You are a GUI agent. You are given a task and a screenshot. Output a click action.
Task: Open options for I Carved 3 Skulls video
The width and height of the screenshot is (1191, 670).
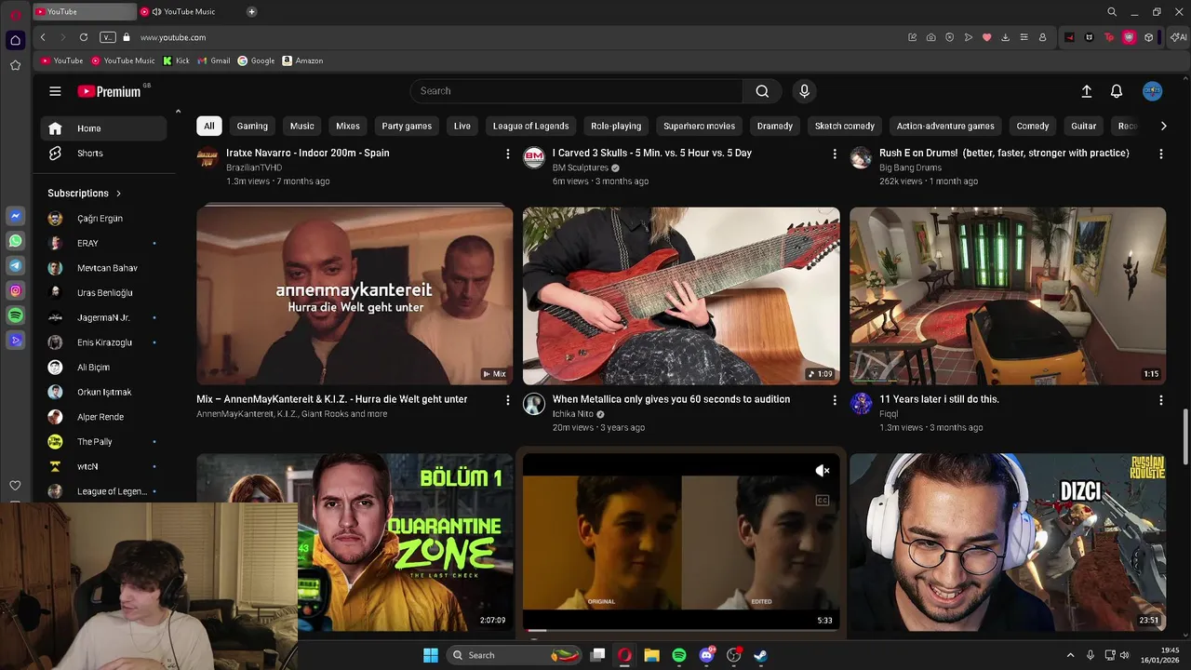tap(835, 154)
